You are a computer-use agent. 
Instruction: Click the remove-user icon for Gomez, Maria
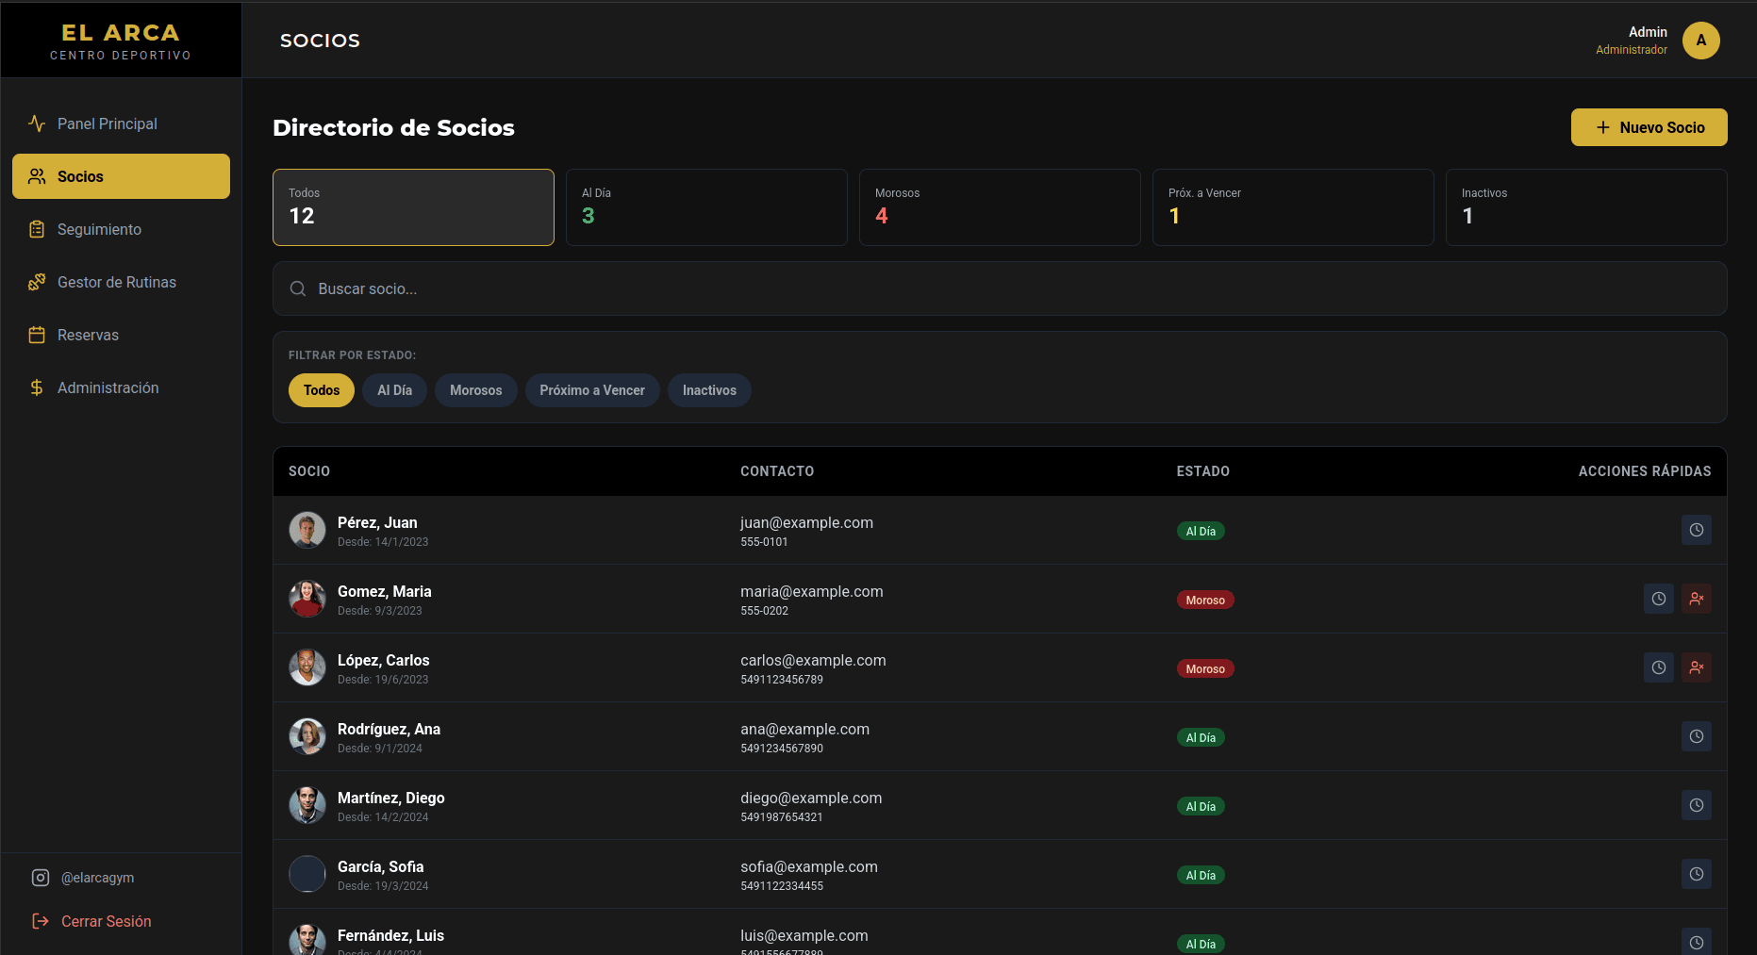pos(1696,599)
